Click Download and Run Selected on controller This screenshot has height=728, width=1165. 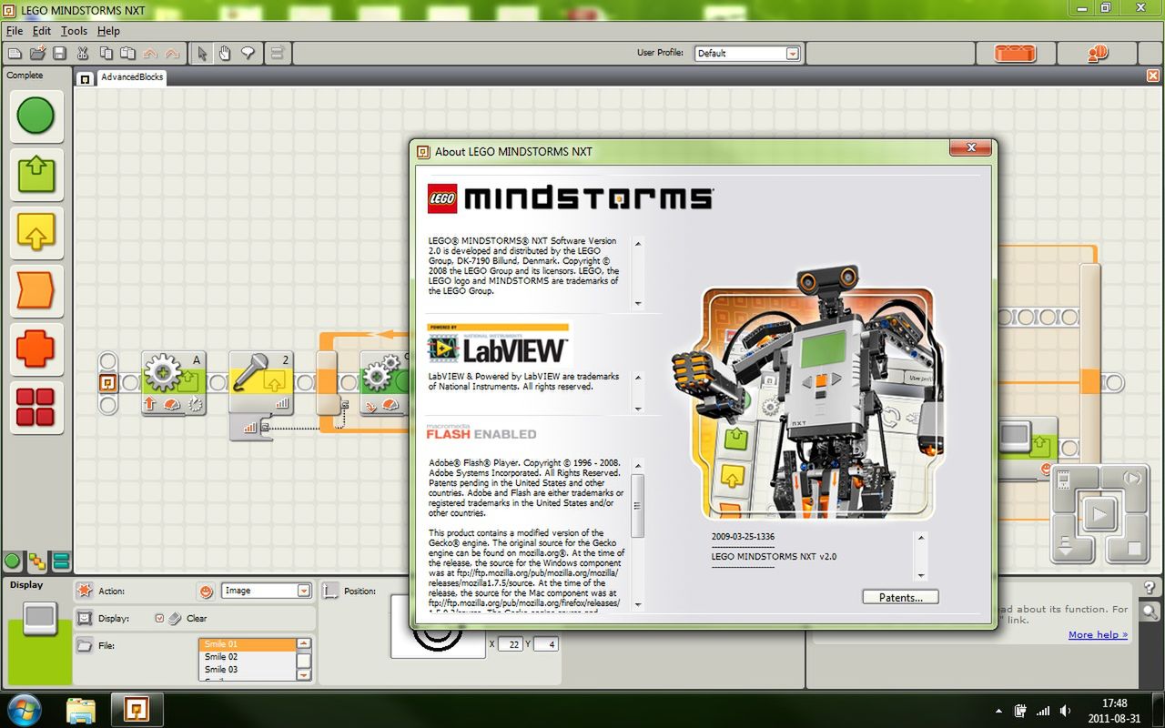pos(1131,480)
